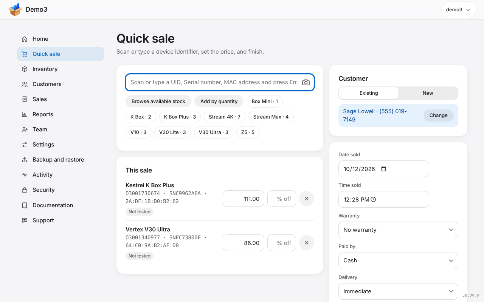484x302 pixels.
Task: Switch customer mode to New
Action: [x=428, y=93]
